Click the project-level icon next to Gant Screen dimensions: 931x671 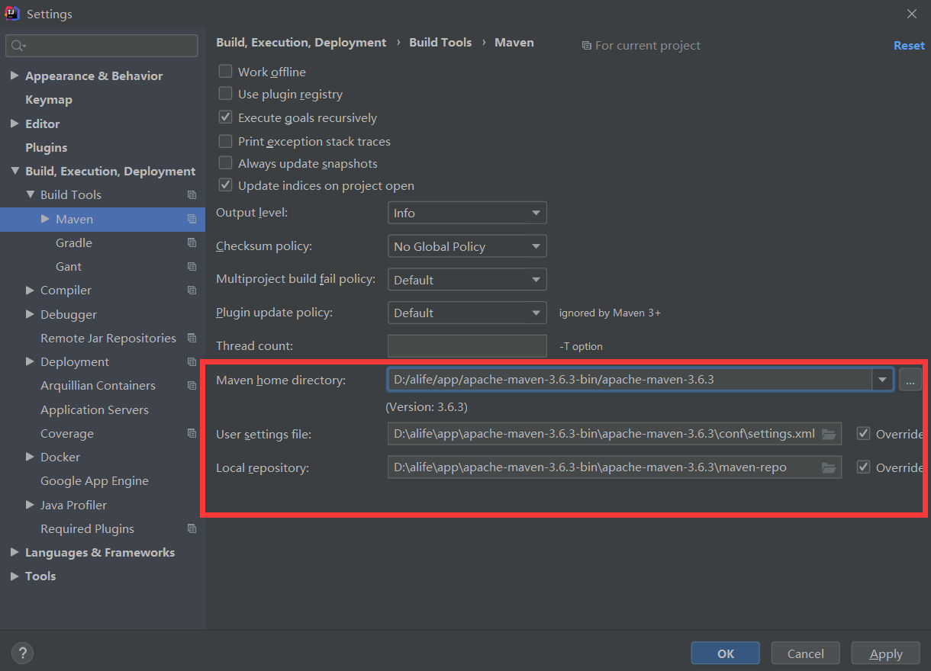pos(192,266)
